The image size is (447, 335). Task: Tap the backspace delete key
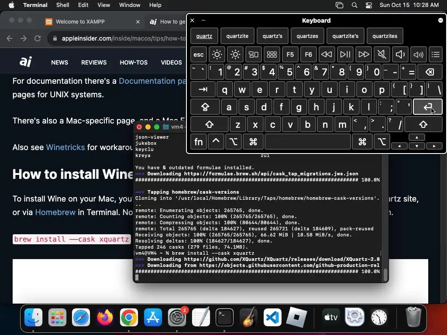(x=430, y=72)
